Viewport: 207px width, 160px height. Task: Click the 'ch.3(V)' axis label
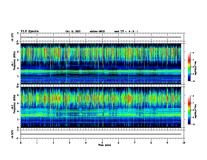13,134
